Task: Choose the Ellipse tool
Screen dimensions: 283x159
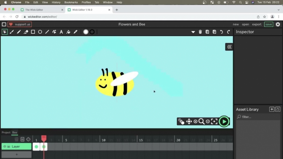Action: click(40, 32)
